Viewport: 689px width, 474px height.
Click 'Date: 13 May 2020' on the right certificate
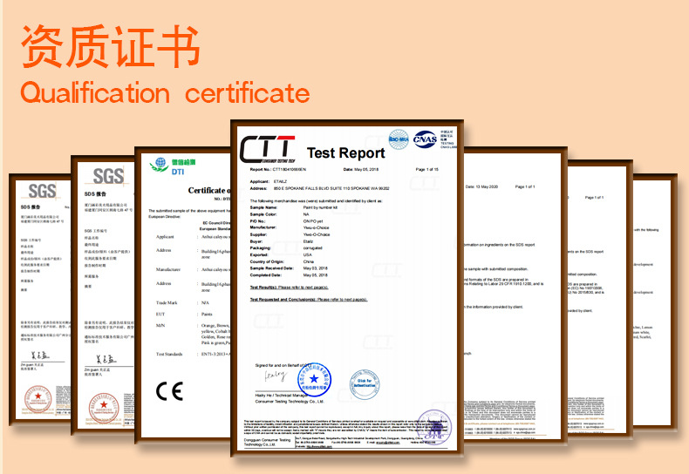[481, 187]
